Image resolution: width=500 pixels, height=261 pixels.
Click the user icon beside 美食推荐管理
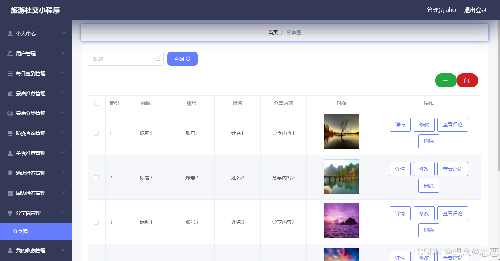point(10,153)
